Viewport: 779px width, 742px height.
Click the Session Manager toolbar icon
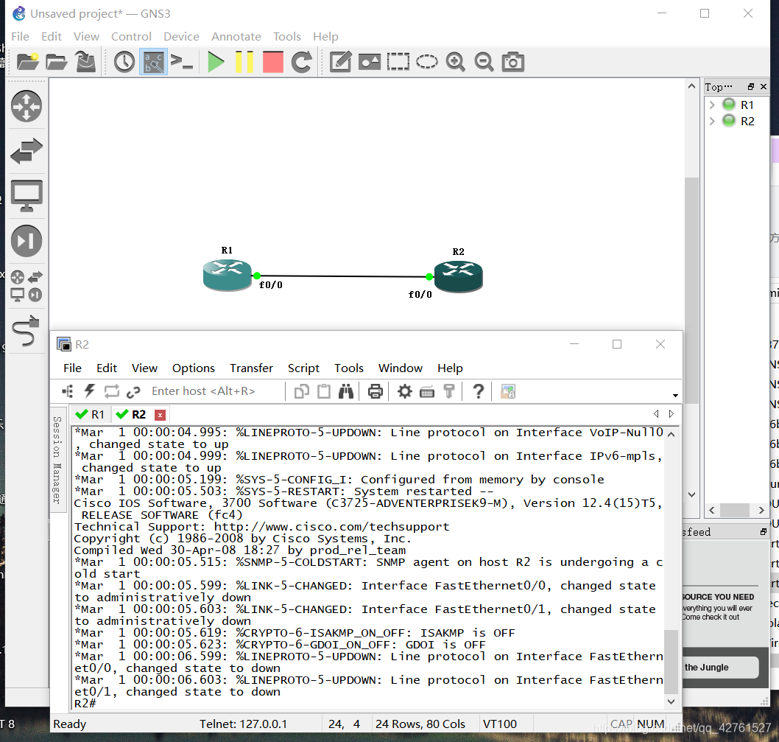coord(68,391)
